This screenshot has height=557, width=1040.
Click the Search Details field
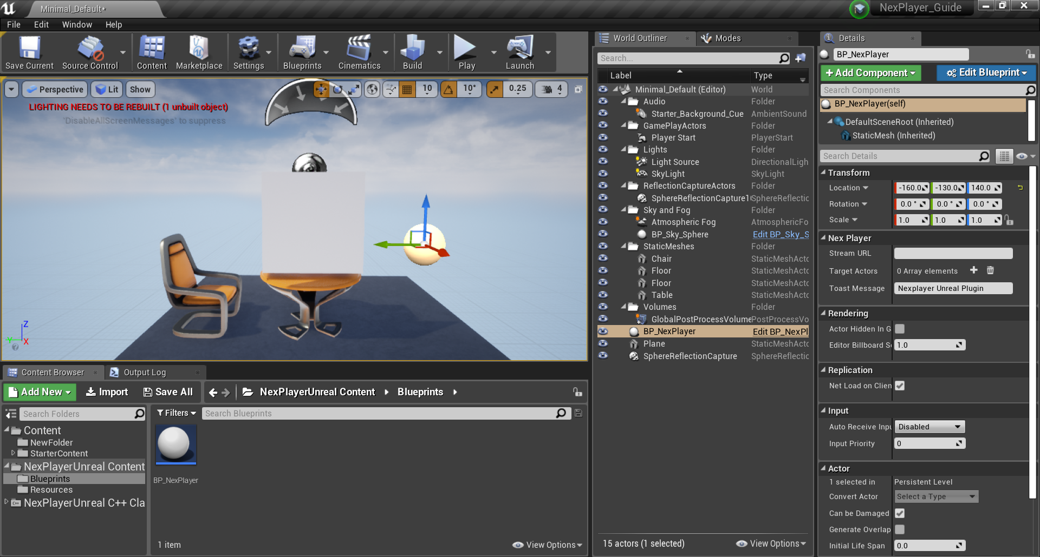905,156
